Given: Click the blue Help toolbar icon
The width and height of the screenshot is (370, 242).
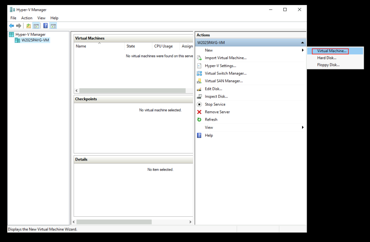Looking at the screenshot, I should click(x=46, y=26).
